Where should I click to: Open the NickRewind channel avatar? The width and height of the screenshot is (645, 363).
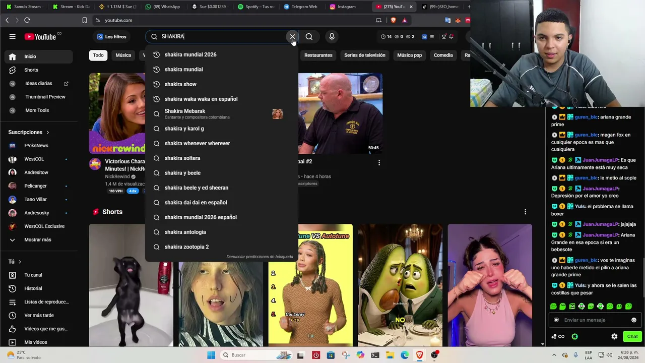(95, 163)
